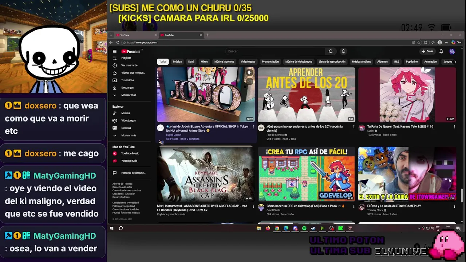466x262 pixels.
Task: Open the Cómo hacer un RPG en Gdevelop title
Action: pos(302,206)
